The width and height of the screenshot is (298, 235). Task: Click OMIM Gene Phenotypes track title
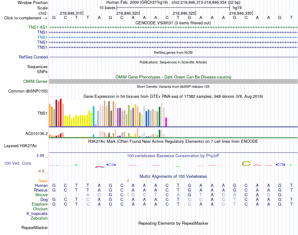click(x=173, y=77)
